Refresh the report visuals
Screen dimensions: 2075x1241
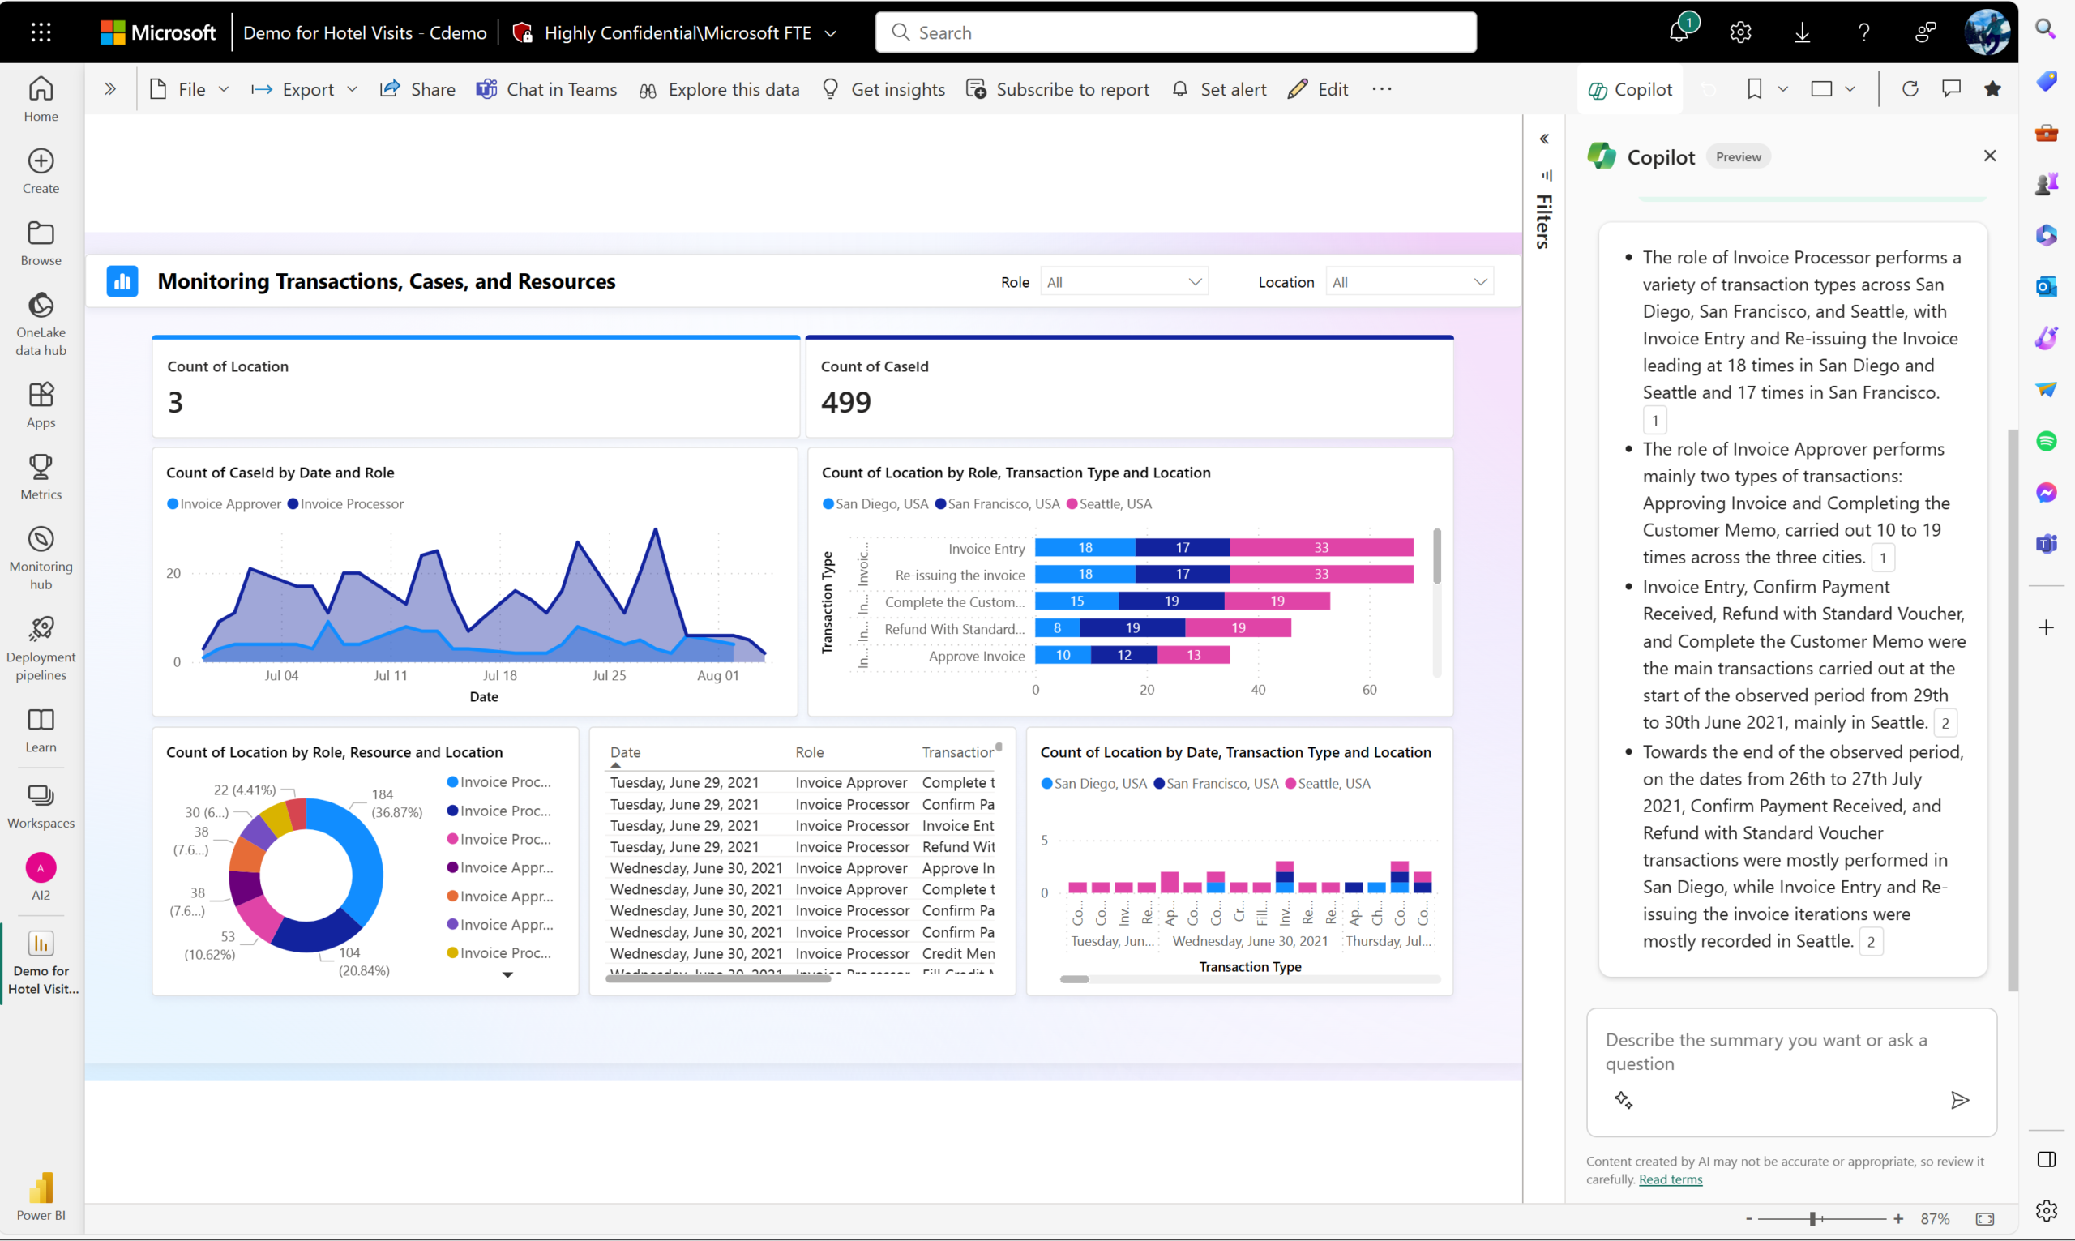coord(1910,88)
